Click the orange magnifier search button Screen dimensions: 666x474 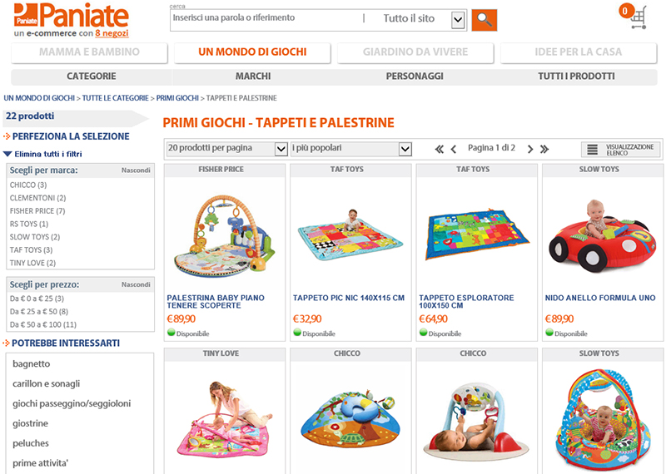(x=484, y=20)
